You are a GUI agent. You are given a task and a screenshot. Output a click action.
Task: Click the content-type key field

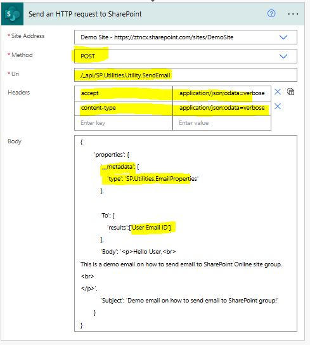123,108
